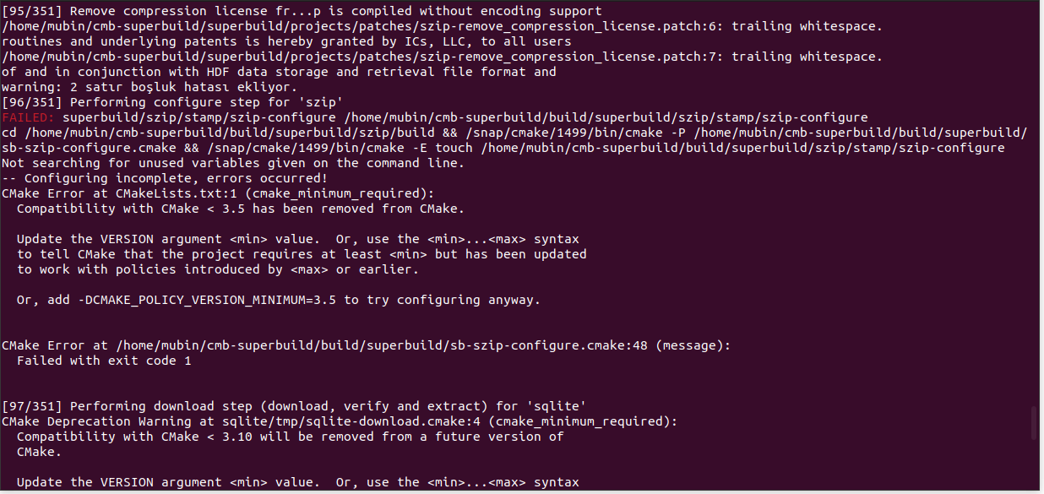Click "routines and underlying patents" line
The height and width of the screenshot is (494, 1044).
click(x=285, y=41)
